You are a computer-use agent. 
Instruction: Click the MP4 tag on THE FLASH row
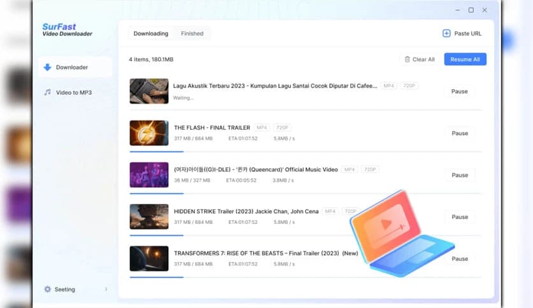point(262,127)
